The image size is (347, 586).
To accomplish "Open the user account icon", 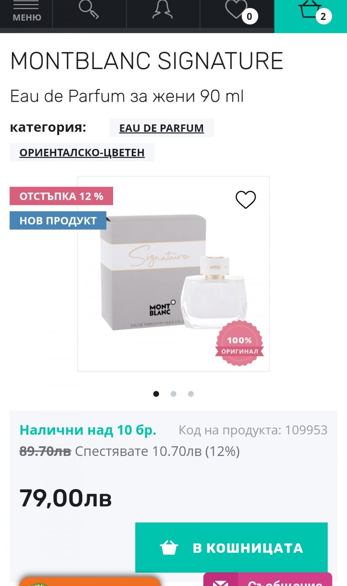I will click(x=163, y=10).
